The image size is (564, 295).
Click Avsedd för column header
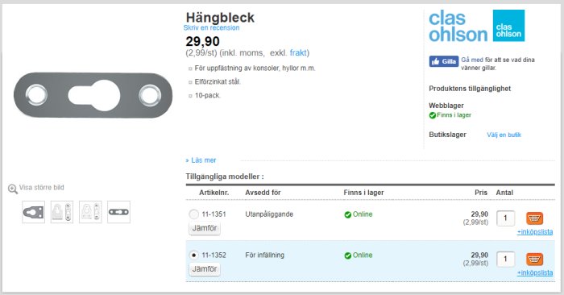[263, 193]
